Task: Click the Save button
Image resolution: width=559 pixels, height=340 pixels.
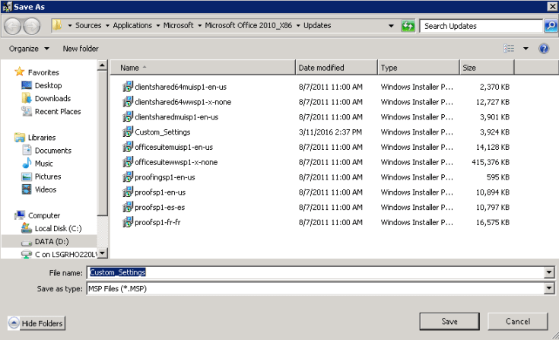Action: [x=449, y=321]
